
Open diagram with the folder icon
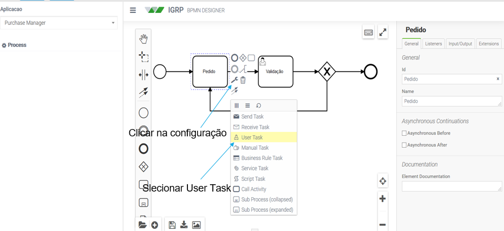pos(142,225)
